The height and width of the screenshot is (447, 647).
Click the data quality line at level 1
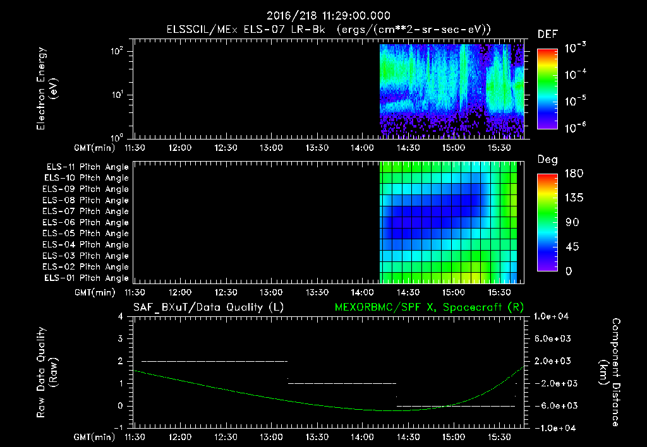coord(342,383)
